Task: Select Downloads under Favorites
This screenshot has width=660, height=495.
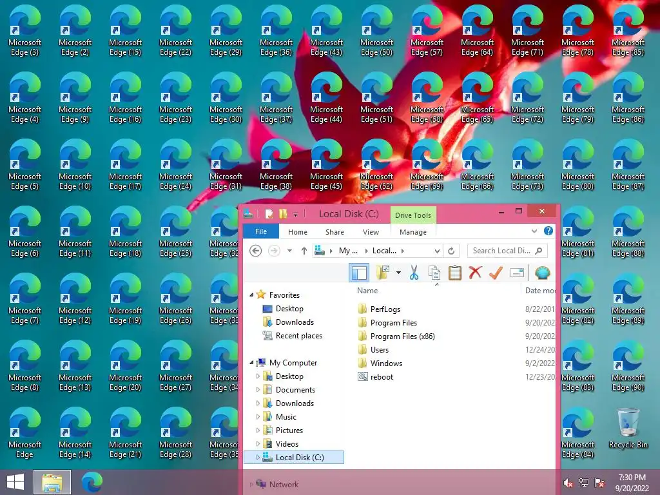Action: coord(288,322)
